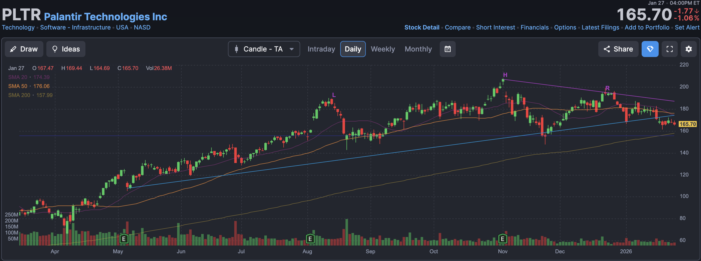Viewport: 701px width, 261px height.
Task: Click the Palantir Technologies Inc company name
Action: [105, 16]
